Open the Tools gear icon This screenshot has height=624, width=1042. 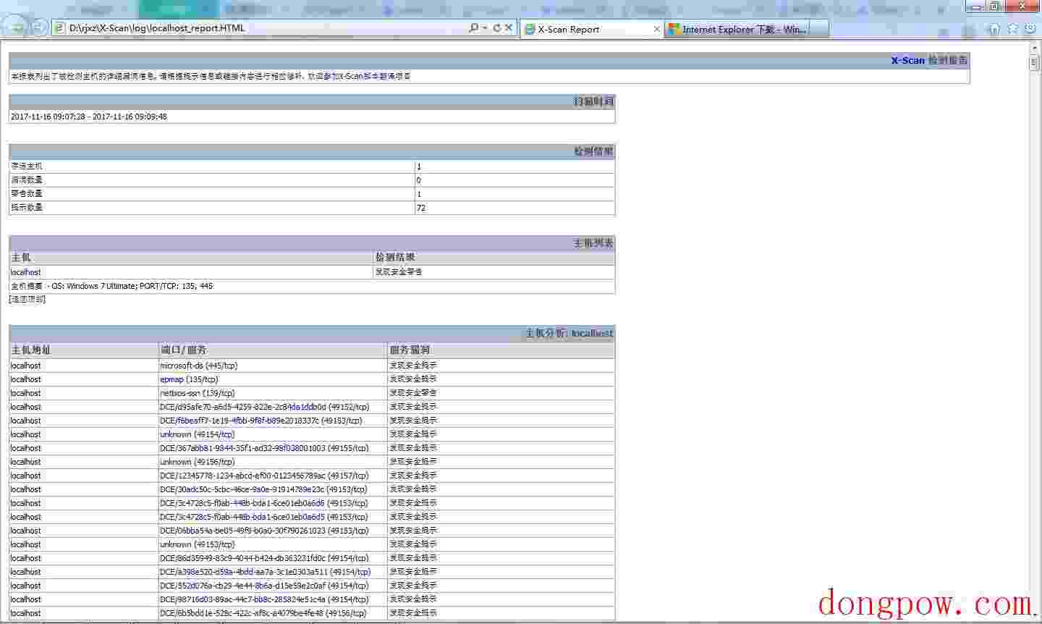tap(1030, 29)
